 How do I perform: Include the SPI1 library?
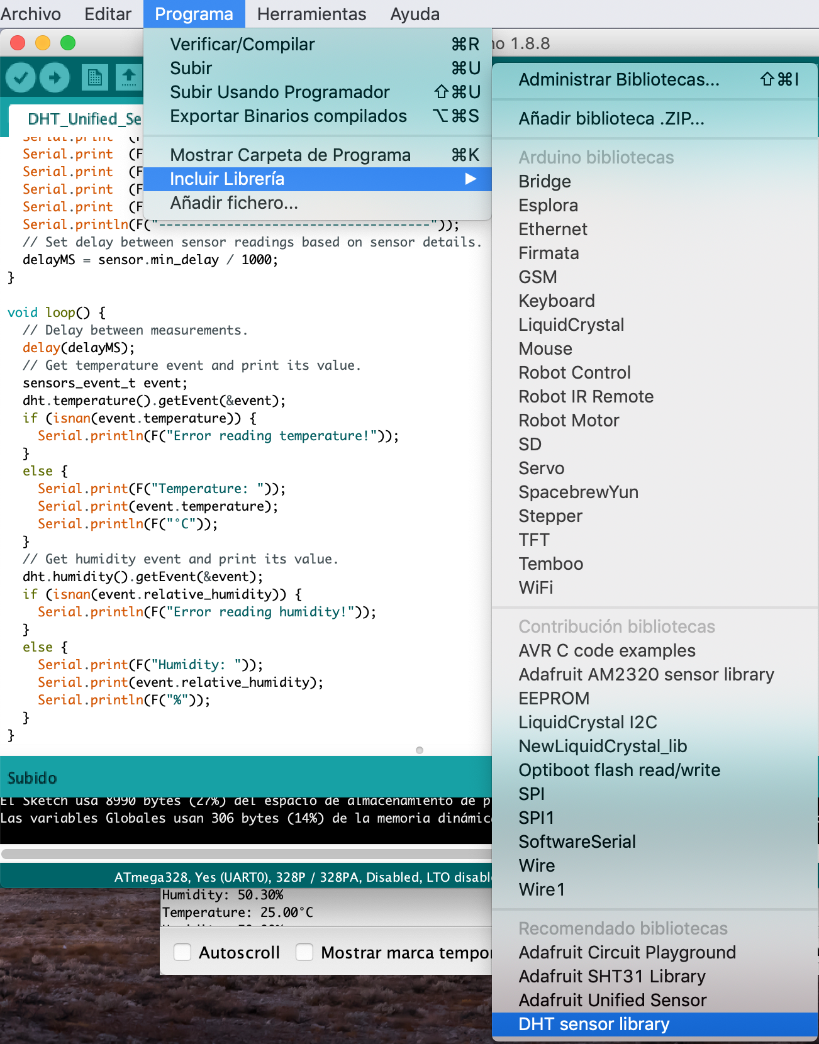(655, 818)
